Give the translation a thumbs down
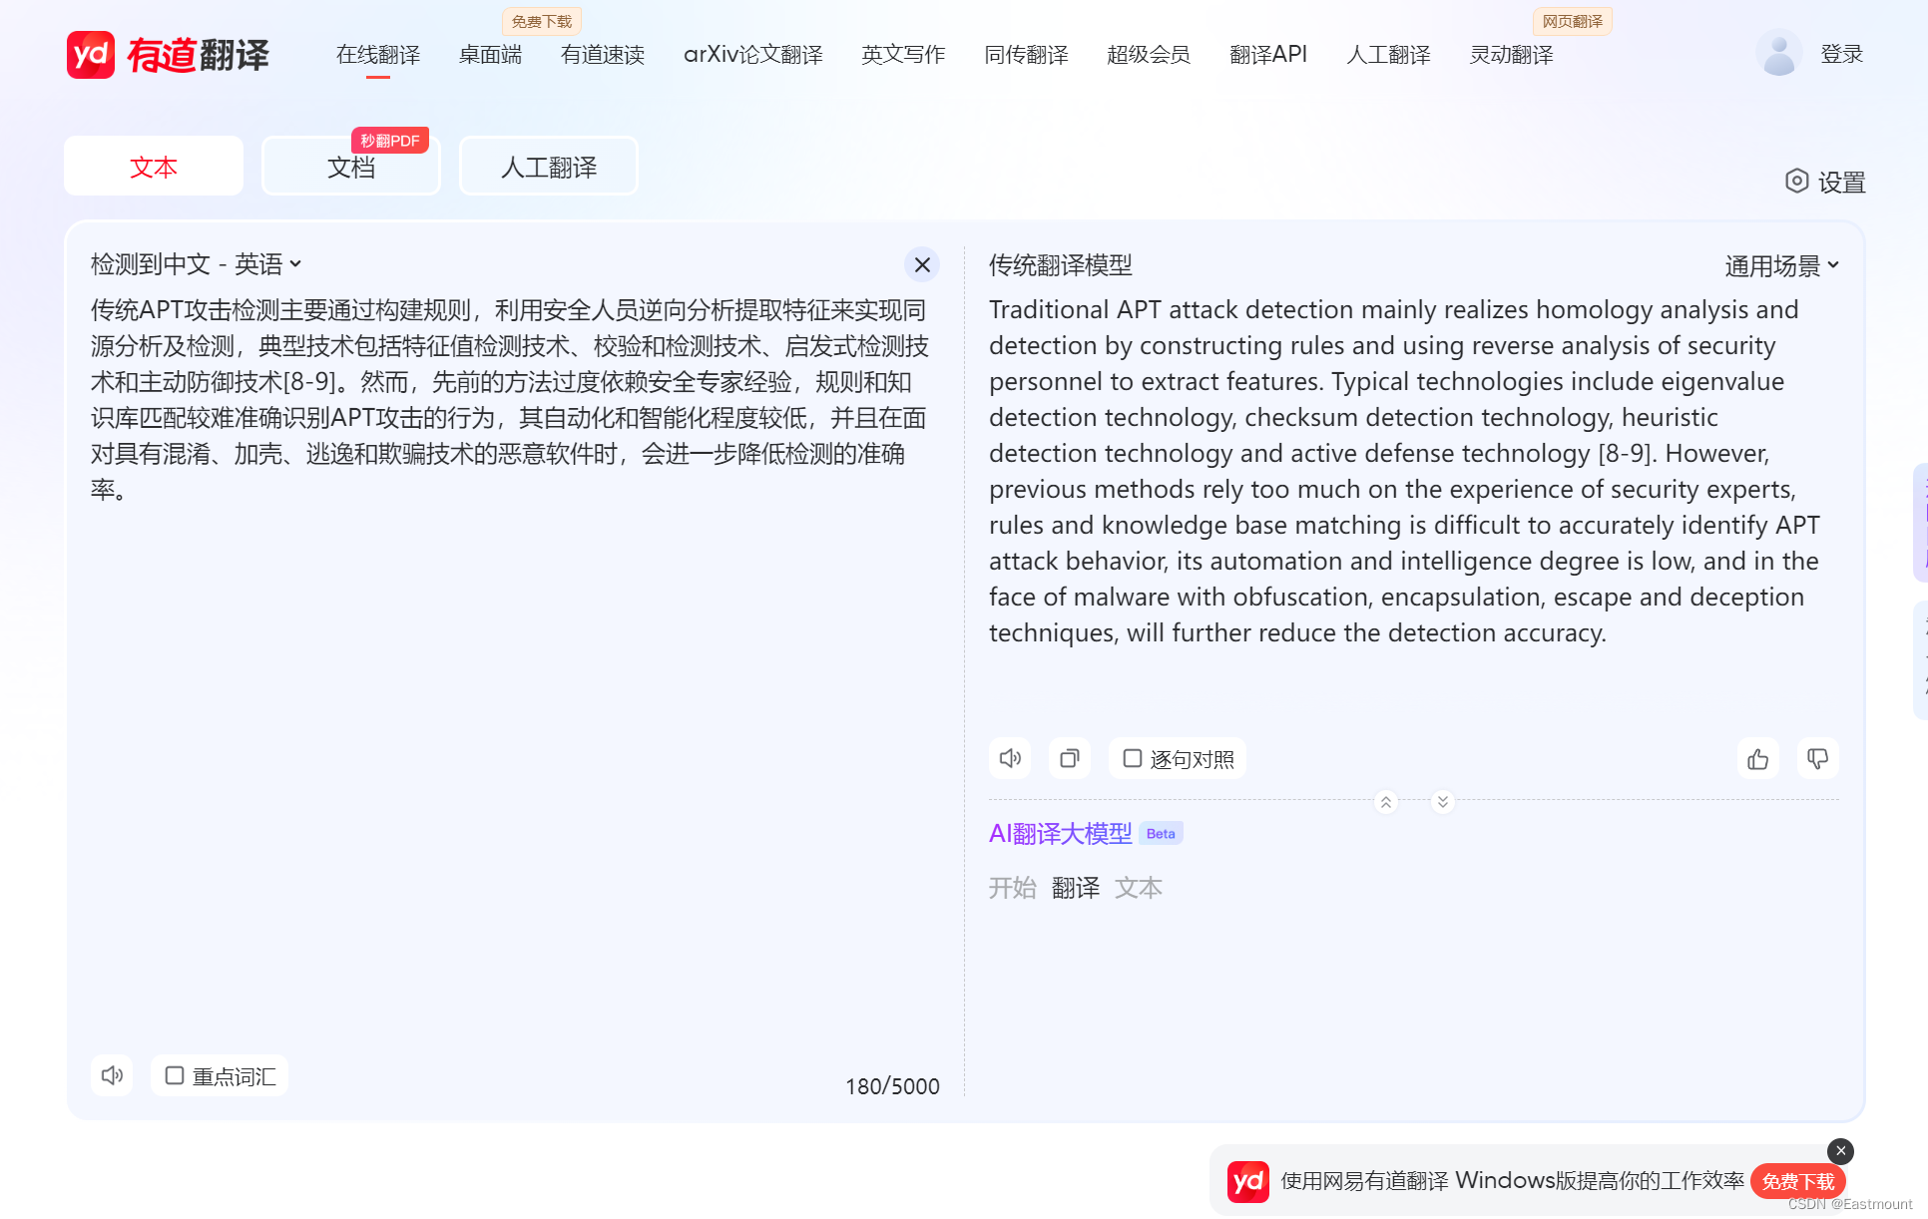1928x1219 pixels. (x=1817, y=759)
